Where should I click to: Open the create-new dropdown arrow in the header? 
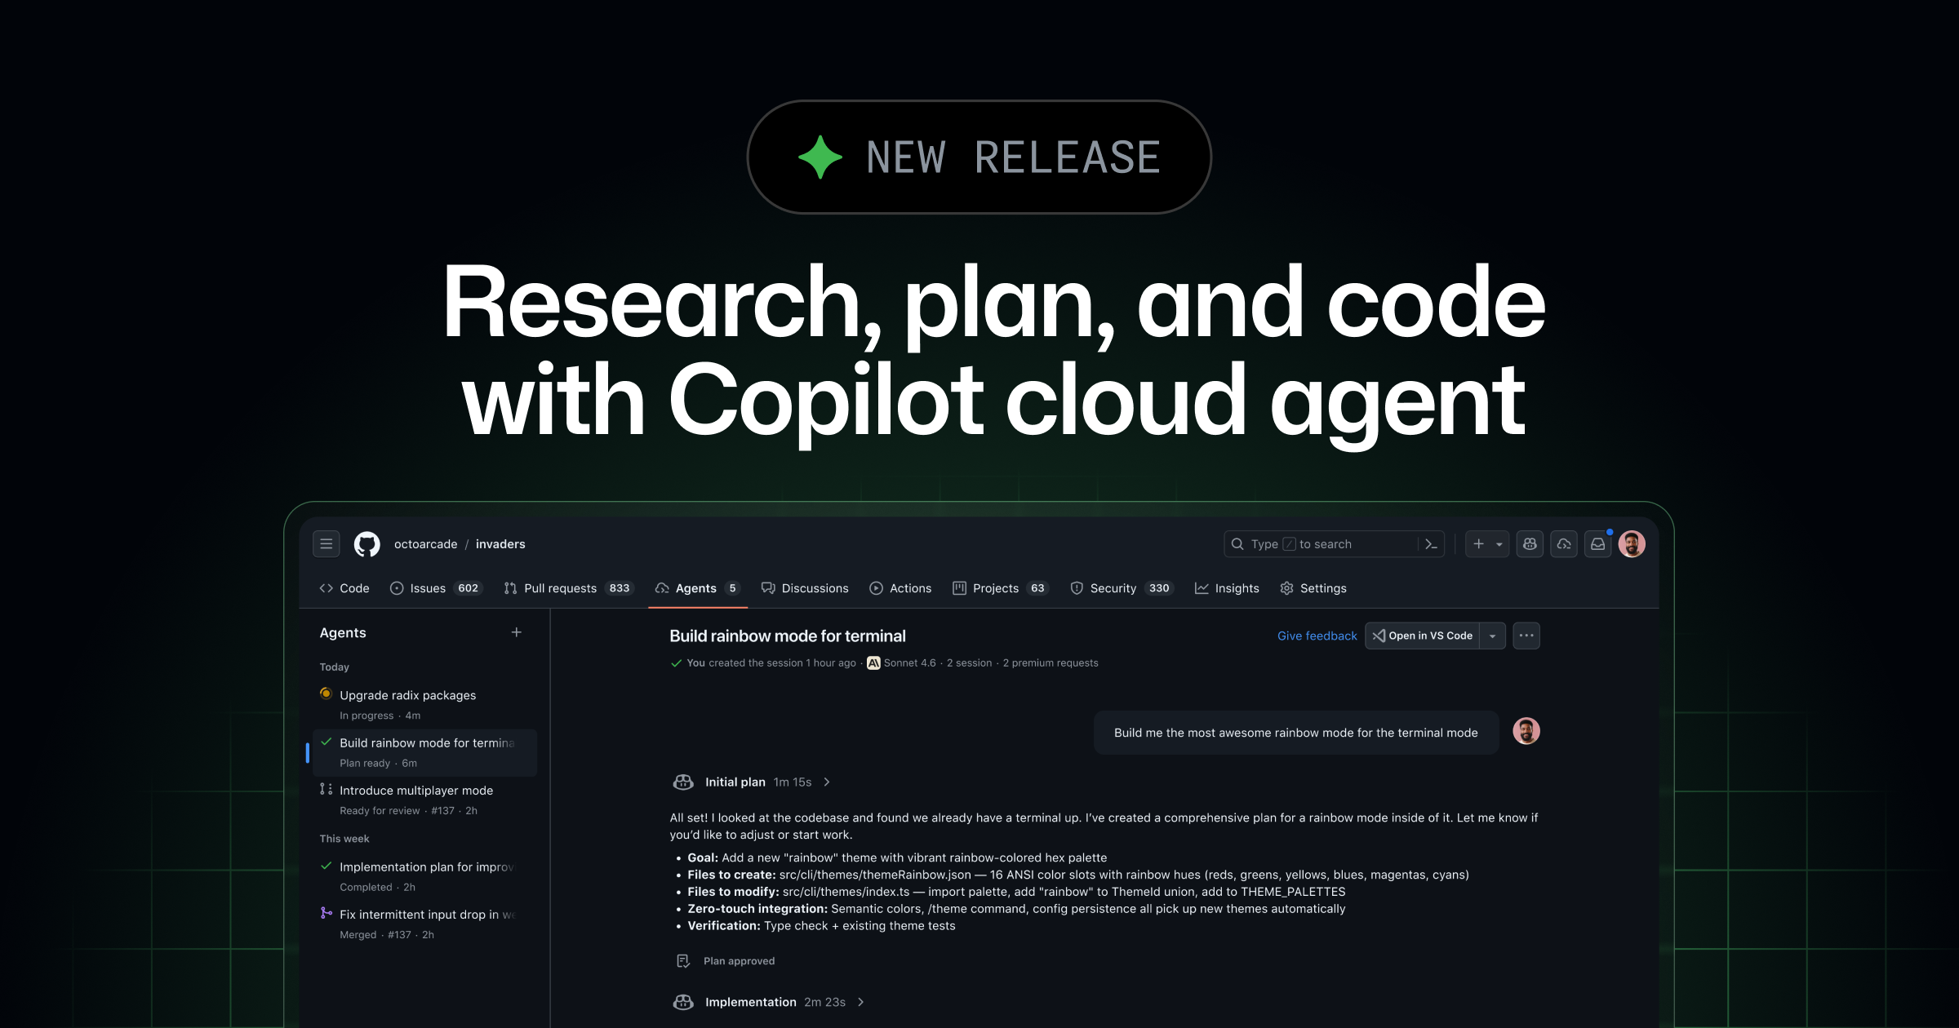(1499, 544)
